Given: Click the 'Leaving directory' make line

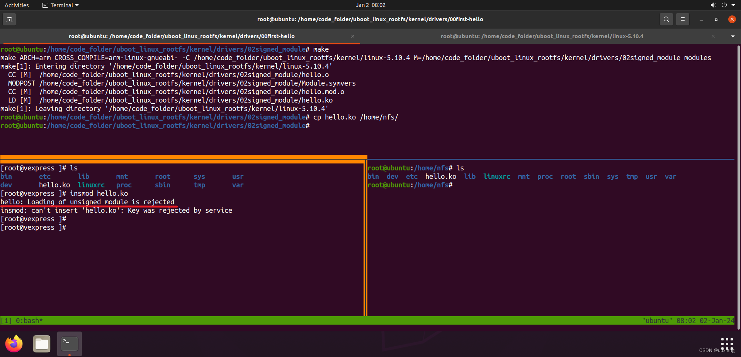Looking at the screenshot, I should 165,109.
